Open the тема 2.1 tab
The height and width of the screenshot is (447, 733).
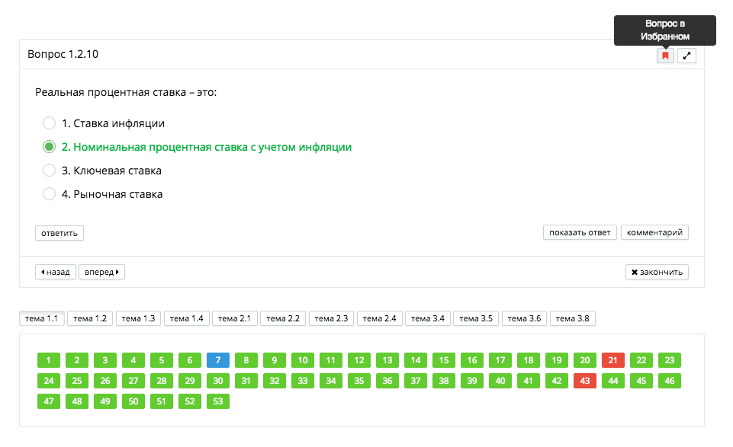(x=234, y=318)
